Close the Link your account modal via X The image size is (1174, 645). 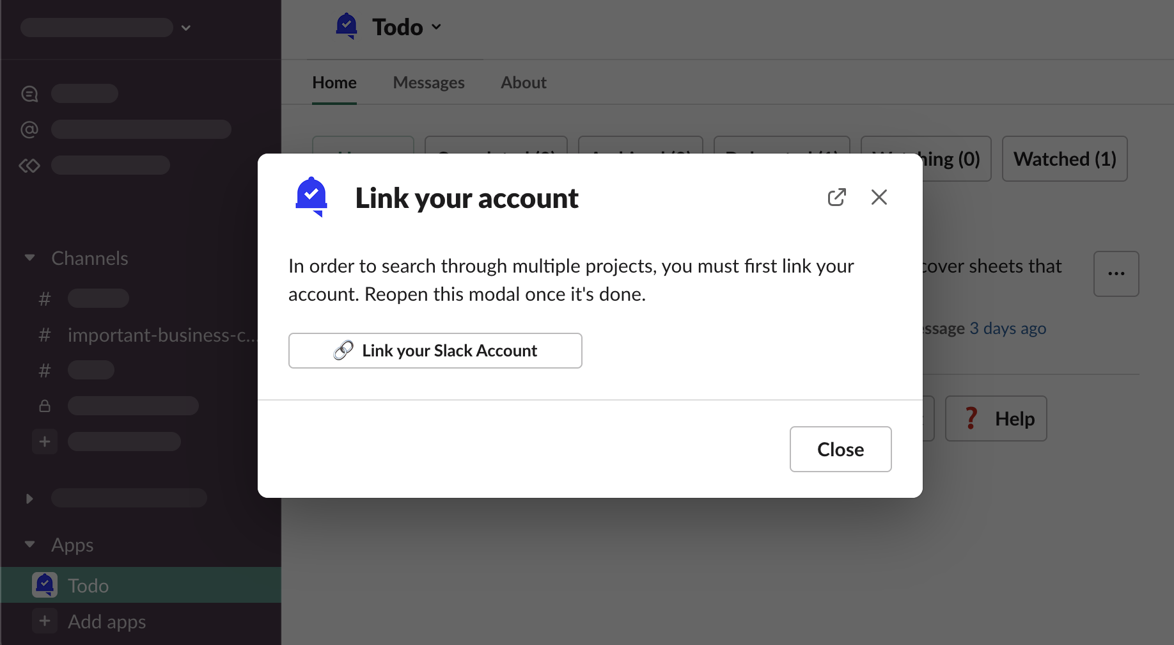[x=879, y=197]
